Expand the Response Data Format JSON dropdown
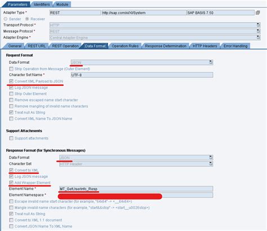267x231 pixels. [211, 158]
